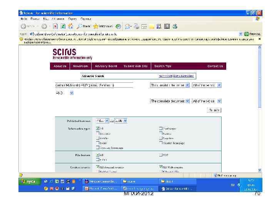Viewport: 277px width, 207px height.
Task: Toggle the Abstracts checkbox
Action: click(x=98, y=133)
